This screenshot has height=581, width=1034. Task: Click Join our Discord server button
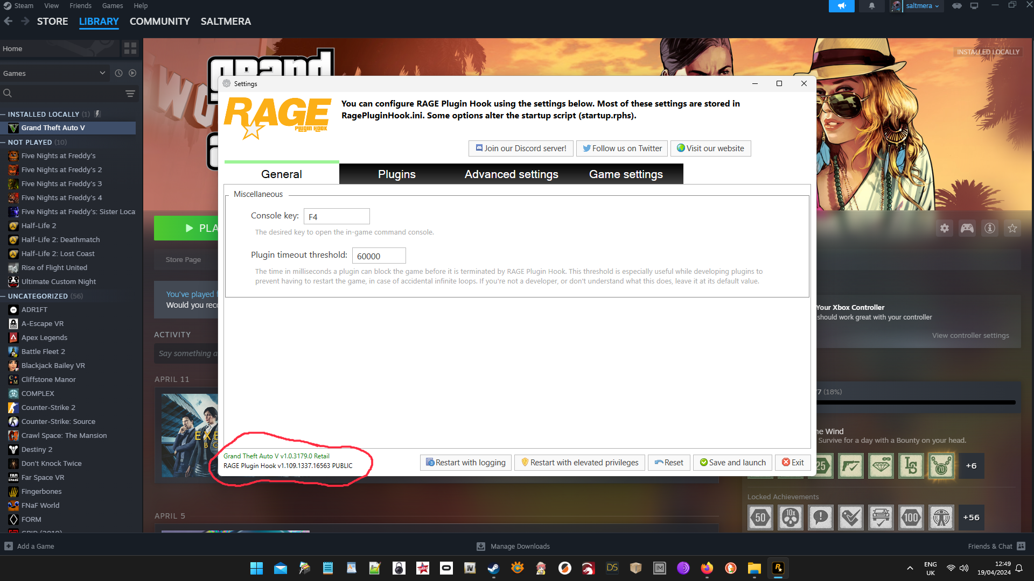pyautogui.click(x=521, y=148)
